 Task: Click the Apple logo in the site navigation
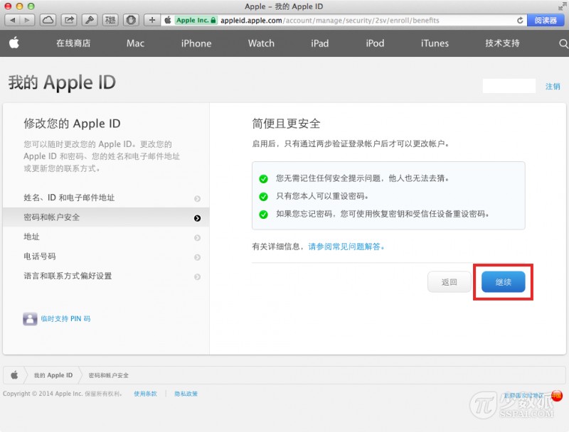14,43
